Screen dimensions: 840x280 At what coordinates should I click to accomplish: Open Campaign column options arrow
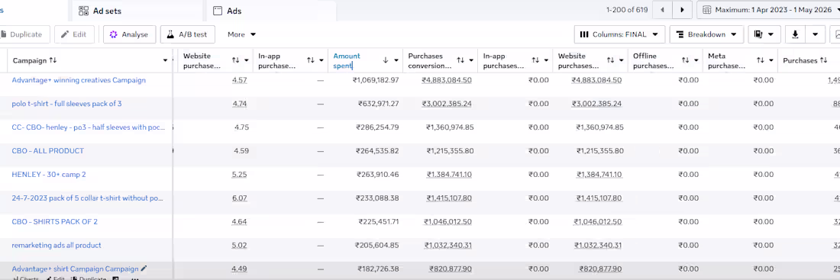165,60
